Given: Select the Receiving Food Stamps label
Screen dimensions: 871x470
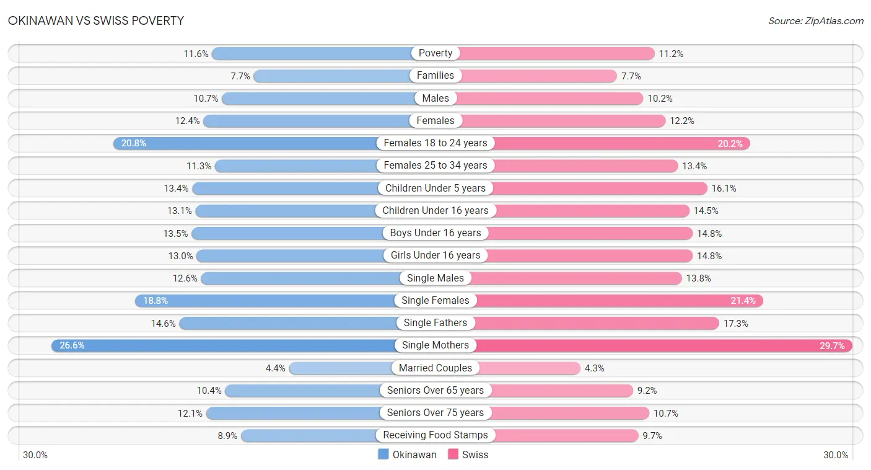Looking at the screenshot, I should tap(436, 435).
